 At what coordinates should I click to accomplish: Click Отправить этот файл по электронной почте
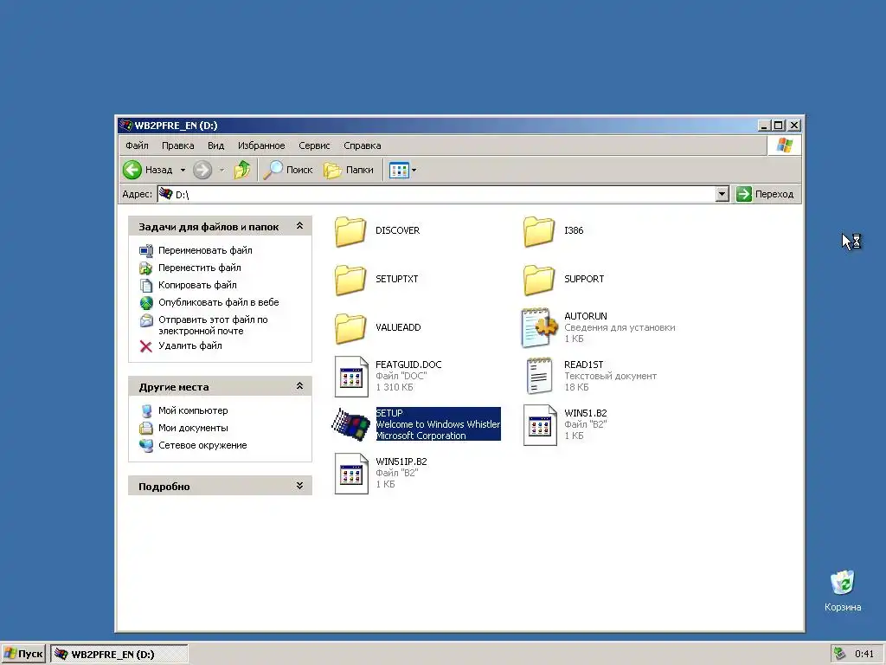point(213,326)
